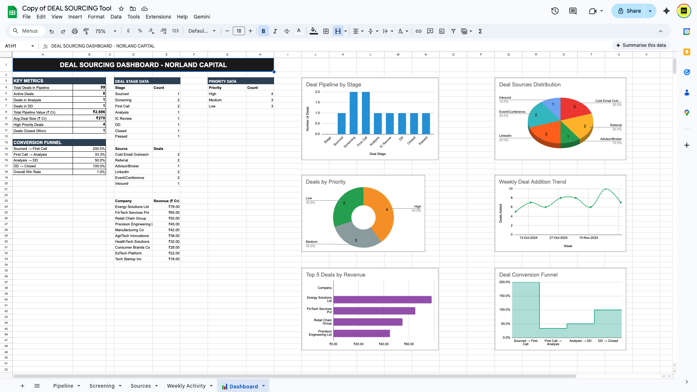Open the currency format tool
The height and width of the screenshot is (392, 697).
128,31
